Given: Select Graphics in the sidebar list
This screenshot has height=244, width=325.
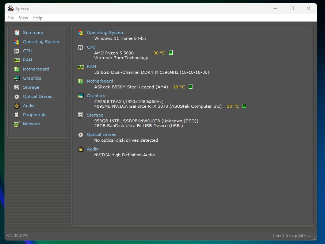Looking at the screenshot, I should point(32,78).
